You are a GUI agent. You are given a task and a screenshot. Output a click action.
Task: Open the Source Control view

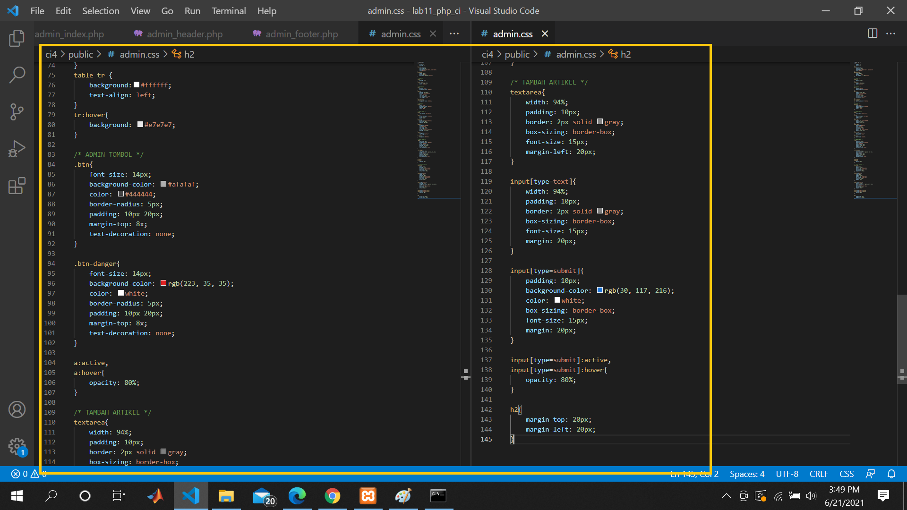pos(17,112)
